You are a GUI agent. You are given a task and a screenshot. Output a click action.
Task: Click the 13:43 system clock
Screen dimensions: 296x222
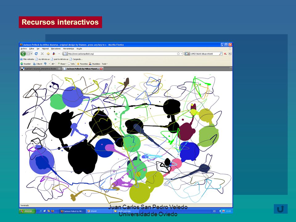228,211
